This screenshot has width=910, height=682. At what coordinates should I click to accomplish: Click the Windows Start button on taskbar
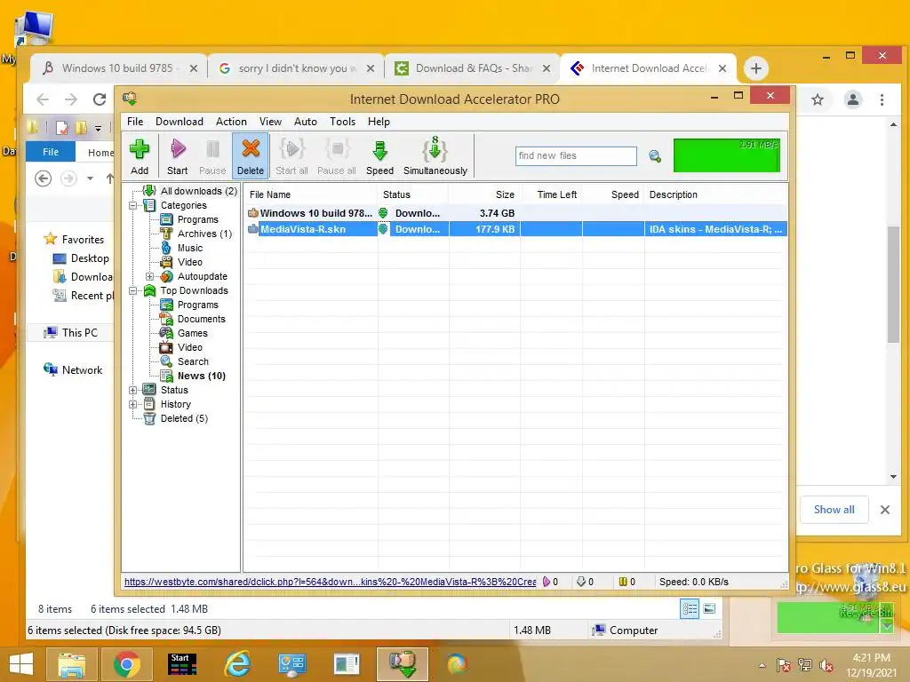click(x=21, y=664)
